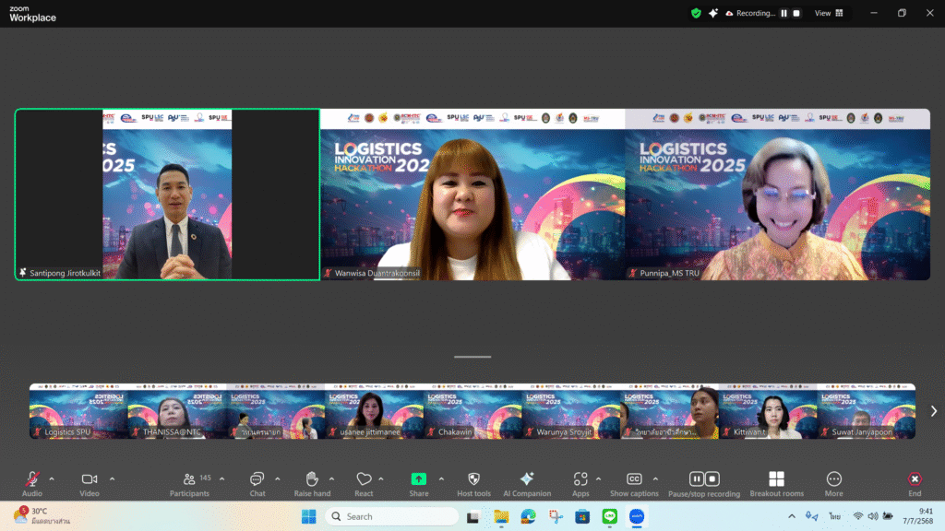Select the usanee jittimanee thumbnail

[x=375, y=411]
